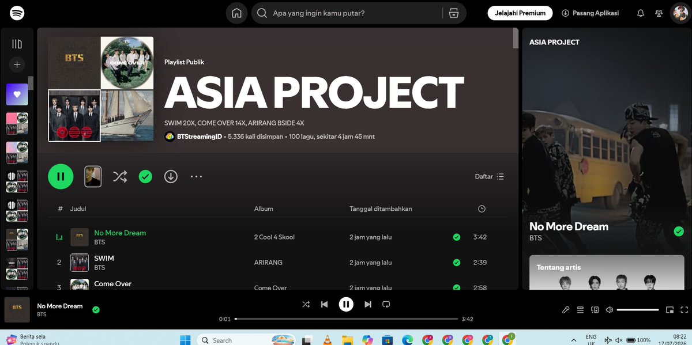Open the ASIA PROJECT playlist cover art

click(x=101, y=89)
